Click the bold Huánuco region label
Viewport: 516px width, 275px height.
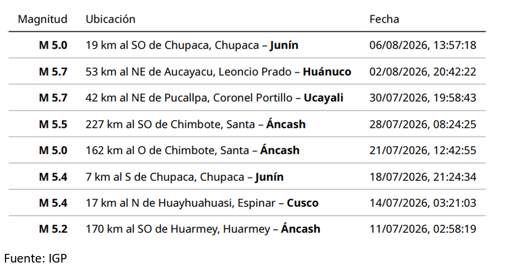coord(327,71)
